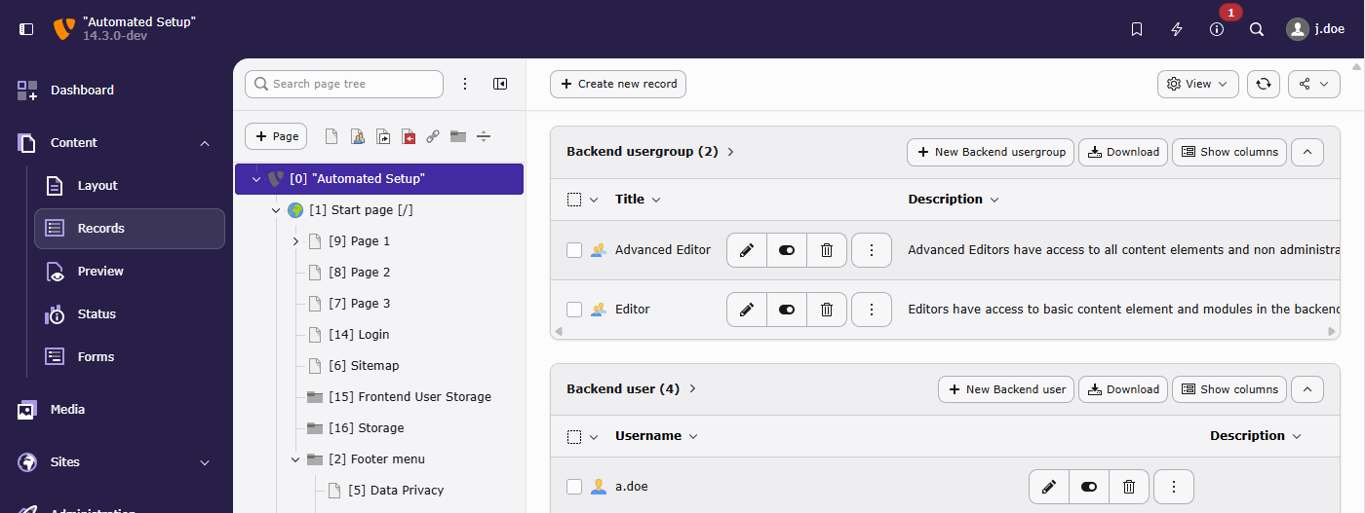
Task: Collapse the page tree panel icon
Action: pyautogui.click(x=500, y=84)
